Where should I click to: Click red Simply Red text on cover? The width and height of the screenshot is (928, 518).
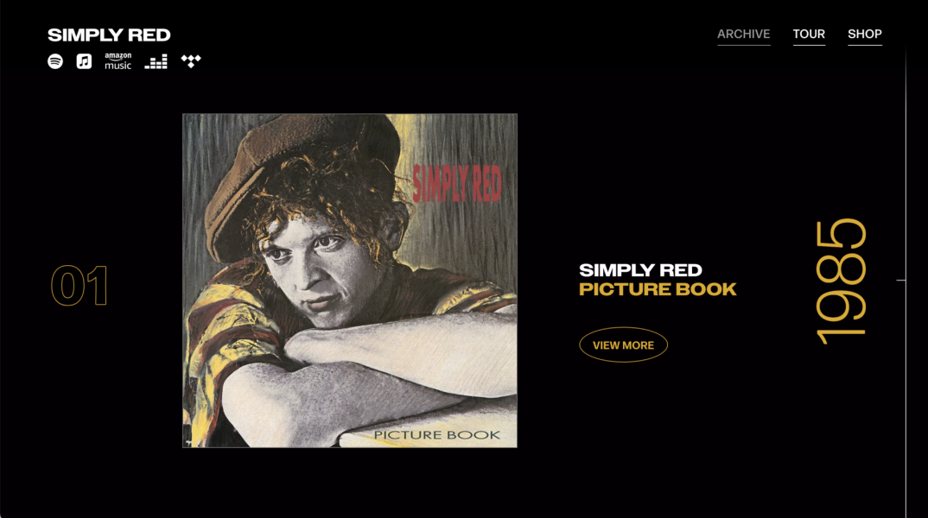click(457, 184)
